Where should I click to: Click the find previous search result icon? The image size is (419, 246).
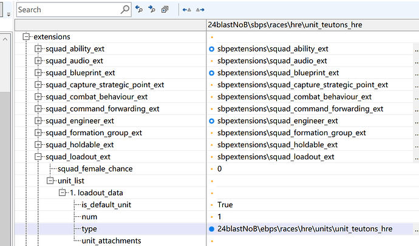point(138,9)
